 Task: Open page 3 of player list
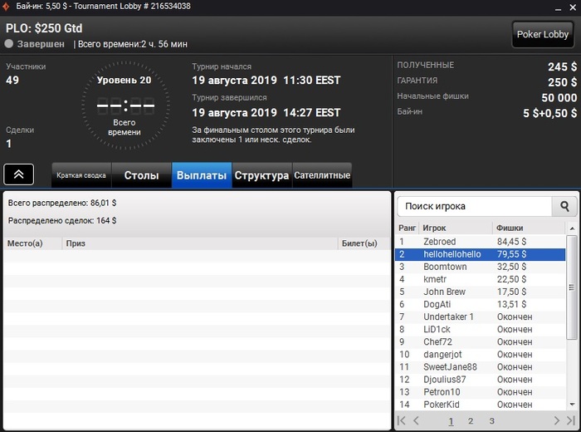point(491,421)
